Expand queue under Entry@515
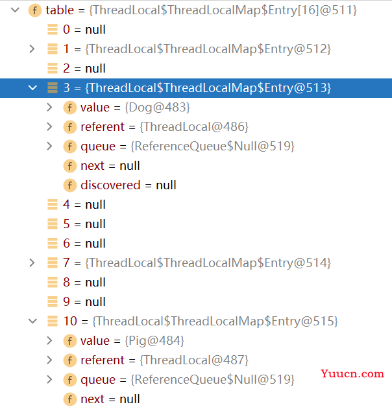Screen dimensions: 392x409 click(49, 380)
